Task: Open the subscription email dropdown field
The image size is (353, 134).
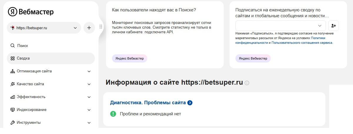Action: click(x=280, y=26)
